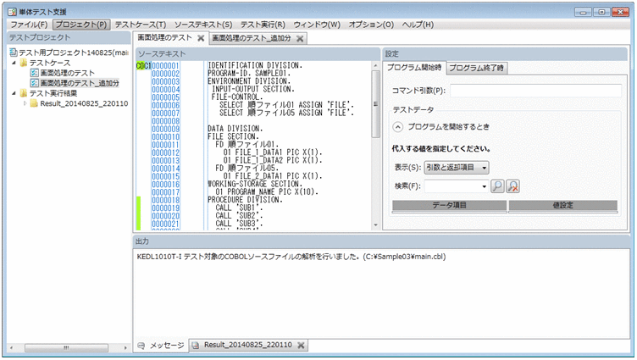Viewport: 637px width, 360px height.
Task: Open the テスト実行(R) menu
Action: (x=263, y=25)
